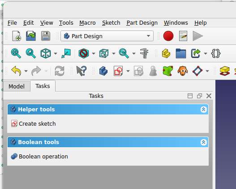Click the Boolean tools header
Image resolution: width=236 pixels, height=189 pixels.
tap(108, 142)
